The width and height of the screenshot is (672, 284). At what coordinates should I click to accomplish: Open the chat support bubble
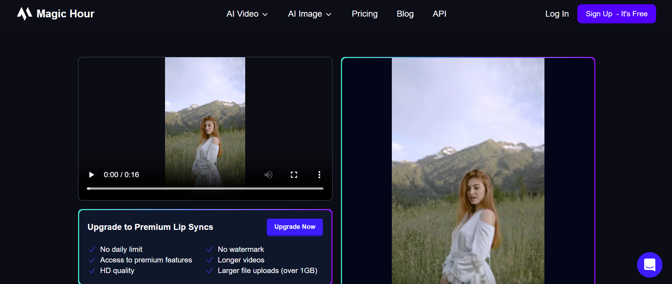tap(650, 265)
